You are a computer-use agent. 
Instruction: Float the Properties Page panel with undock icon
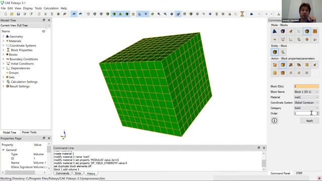click(44, 138)
